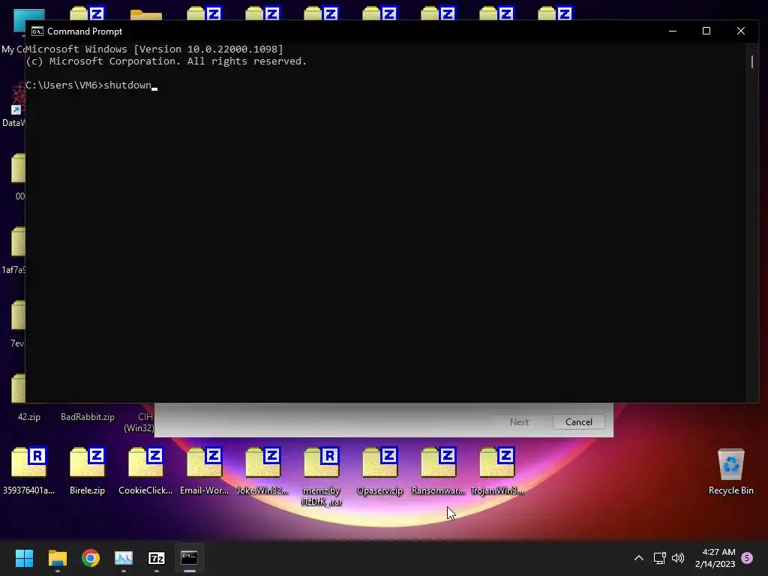Open the notification count badge
The width and height of the screenshot is (768, 576).
747,558
